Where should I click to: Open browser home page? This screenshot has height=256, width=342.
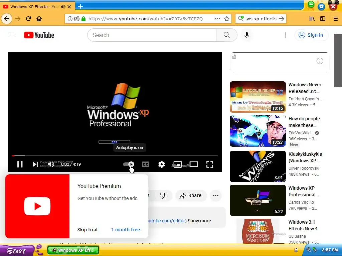(39, 19)
